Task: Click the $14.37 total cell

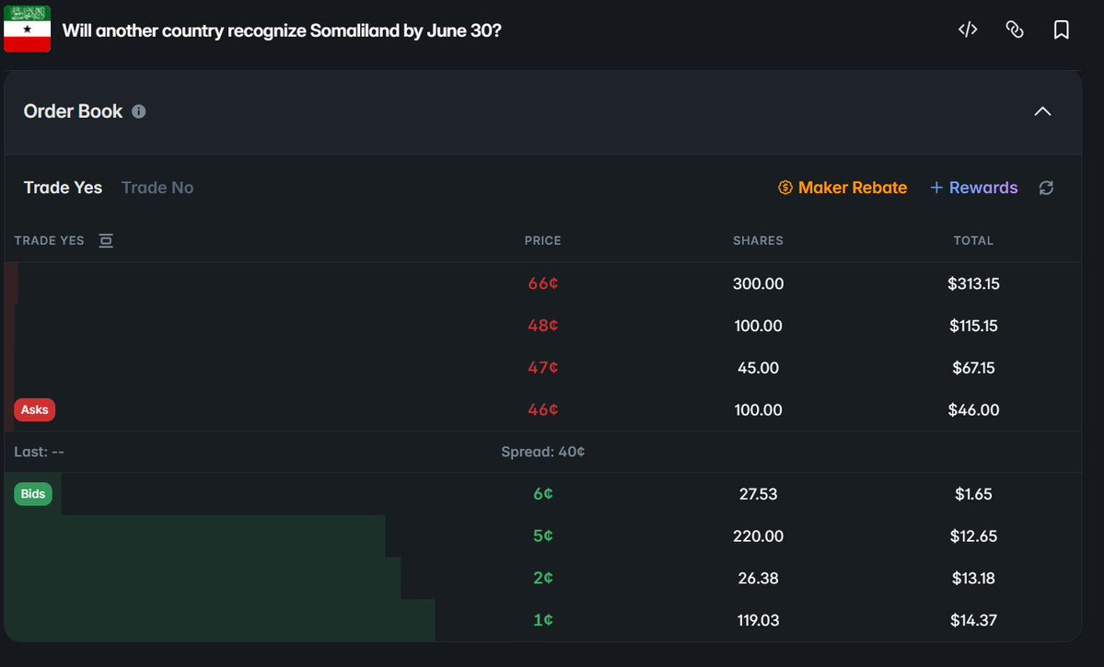Action: [973, 620]
